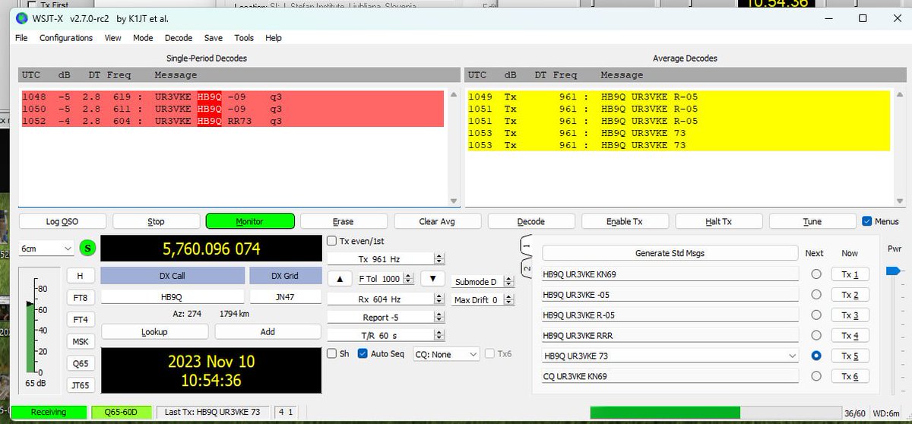This screenshot has width=912, height=424.
Task: Toggle the green Monitor button
Action: tap(250, 222)
